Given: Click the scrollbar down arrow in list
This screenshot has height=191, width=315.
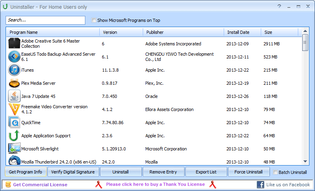Looking at the screenshot, I should 305,162.
